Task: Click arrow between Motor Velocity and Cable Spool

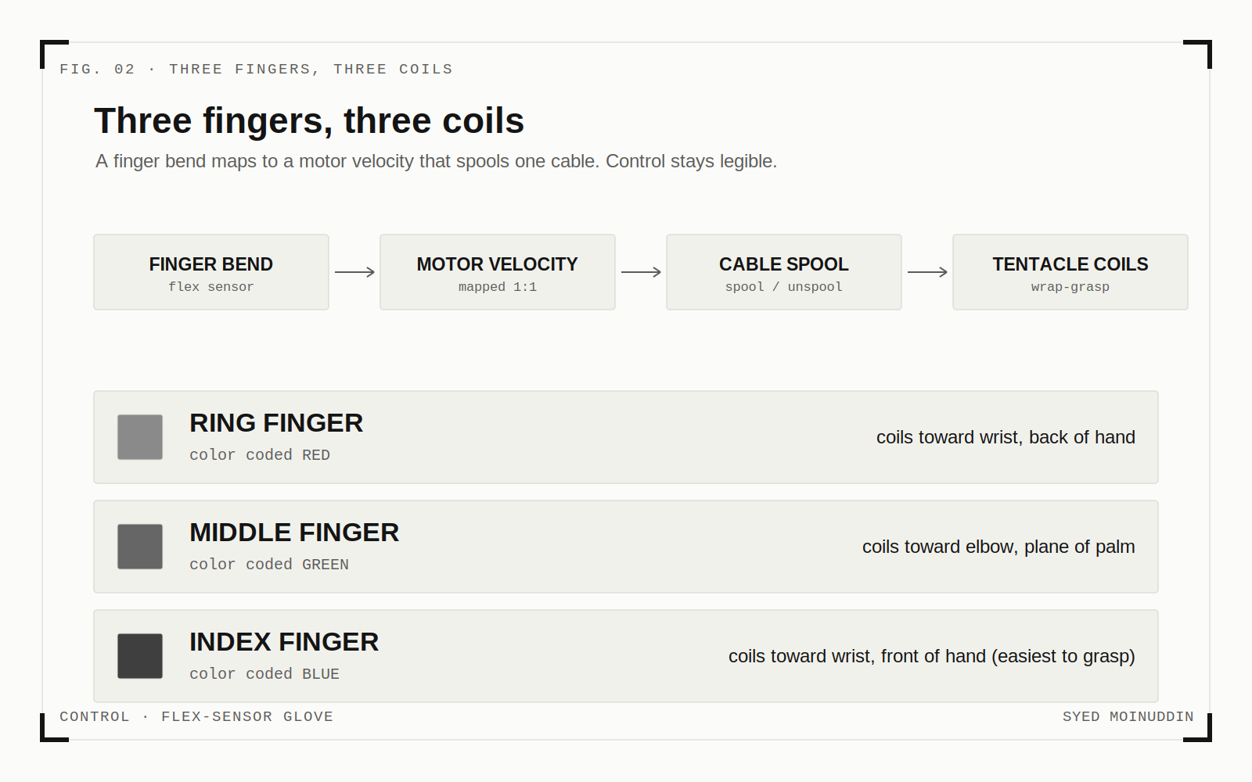Action: [641, 272]
